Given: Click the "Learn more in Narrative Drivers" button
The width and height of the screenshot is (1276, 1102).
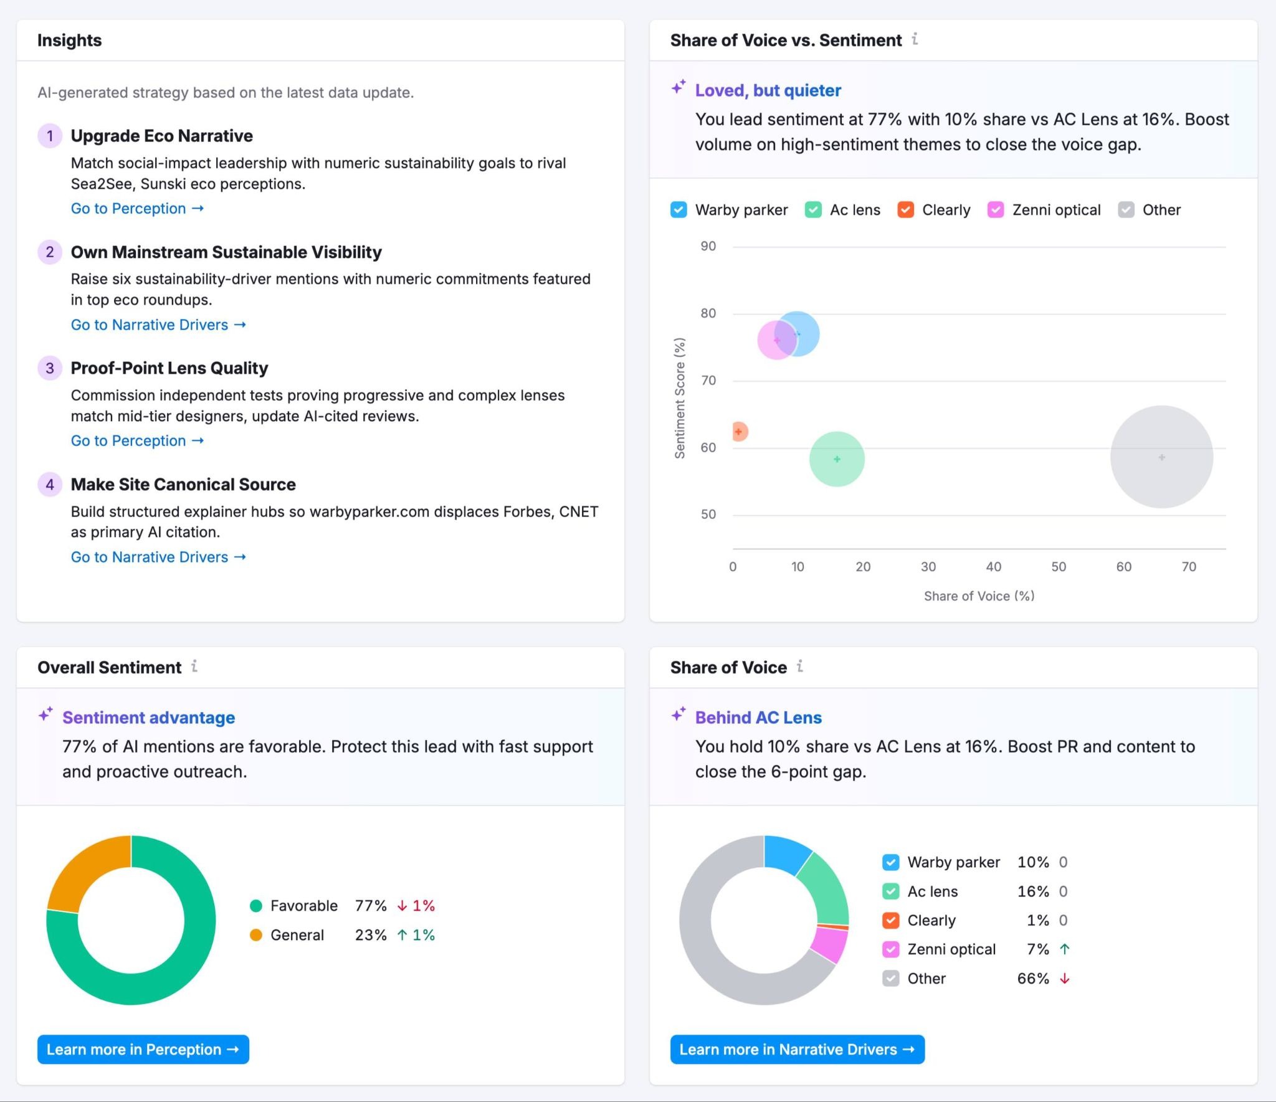Looking at the screenshot, I should (x=797, y=1049).
